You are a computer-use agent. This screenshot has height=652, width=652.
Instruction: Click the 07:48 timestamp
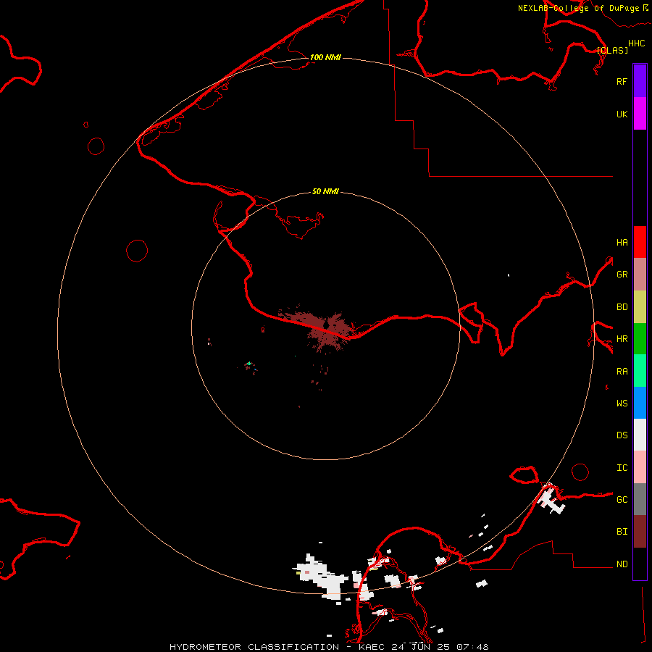[x=472, y=647]
